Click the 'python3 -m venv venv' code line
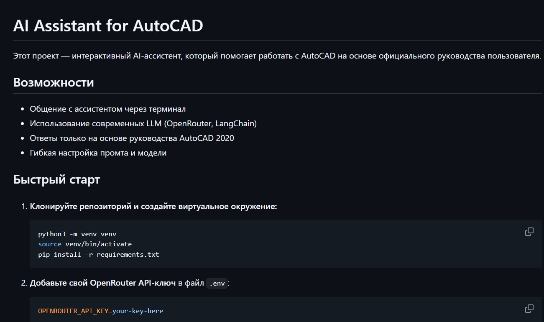The height and width of the screenshot is (322, 544). pyautogui.click(x=80, y=234)
